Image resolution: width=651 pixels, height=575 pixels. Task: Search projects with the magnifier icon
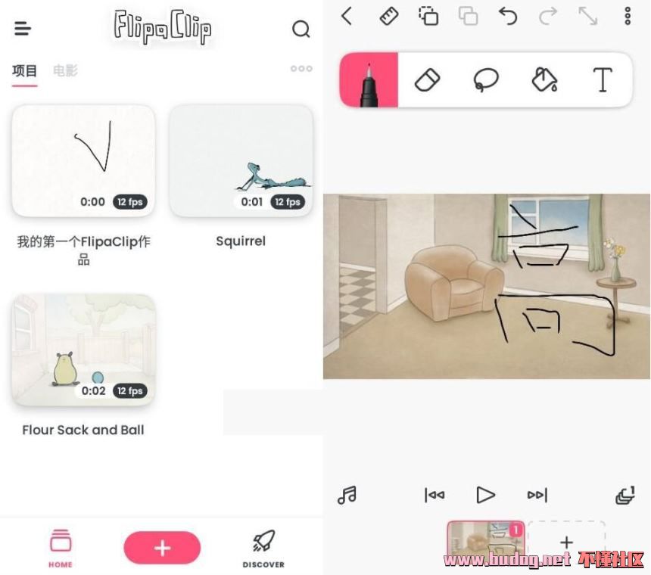click(301, 29)
